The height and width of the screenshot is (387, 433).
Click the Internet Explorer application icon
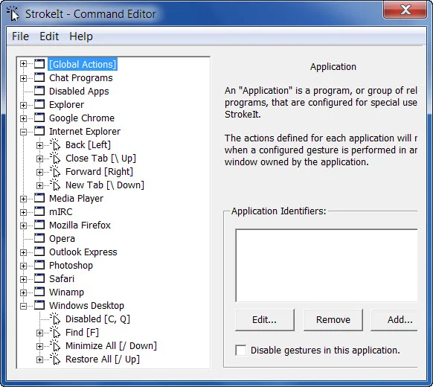pos(39,131)
